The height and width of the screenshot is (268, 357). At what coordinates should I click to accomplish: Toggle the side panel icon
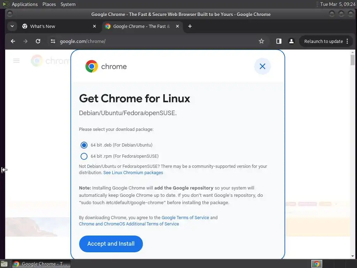tap(279, 41)
